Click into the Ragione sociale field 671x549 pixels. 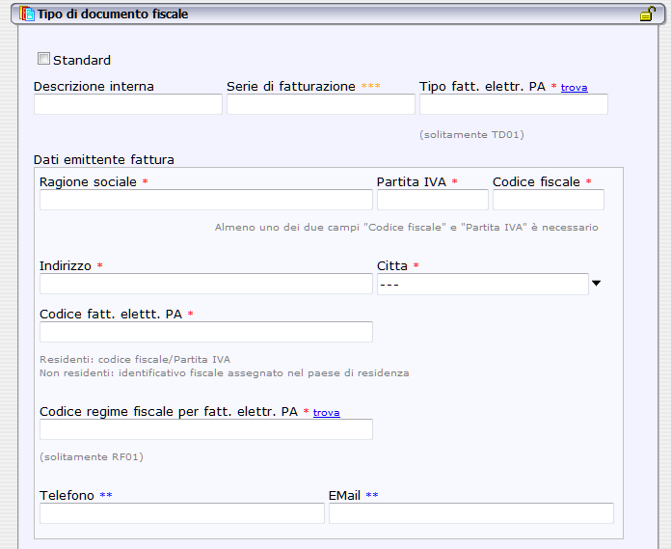[205, 200]
